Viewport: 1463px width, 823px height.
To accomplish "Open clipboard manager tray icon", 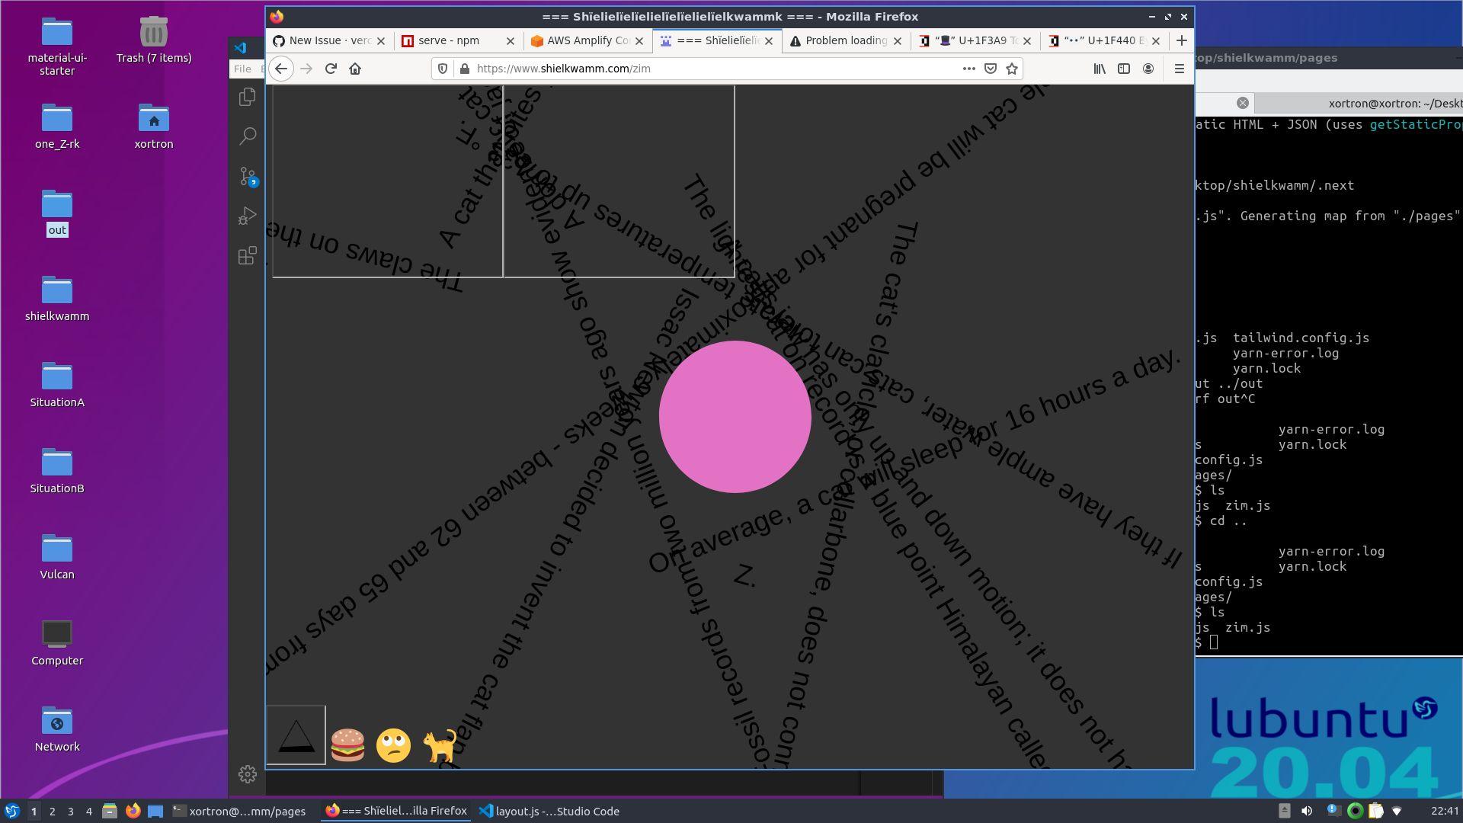I will coord(1375,811).
